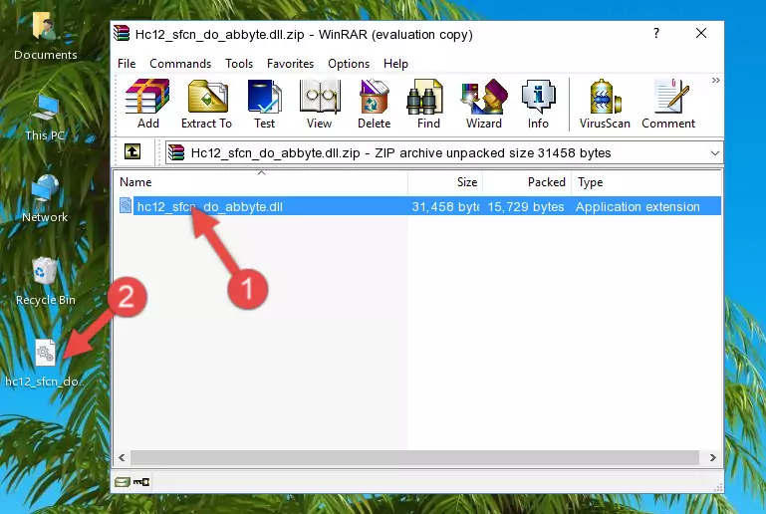Sort by the Type column header
The image size is (766, 514).
[x=646, y=181]
